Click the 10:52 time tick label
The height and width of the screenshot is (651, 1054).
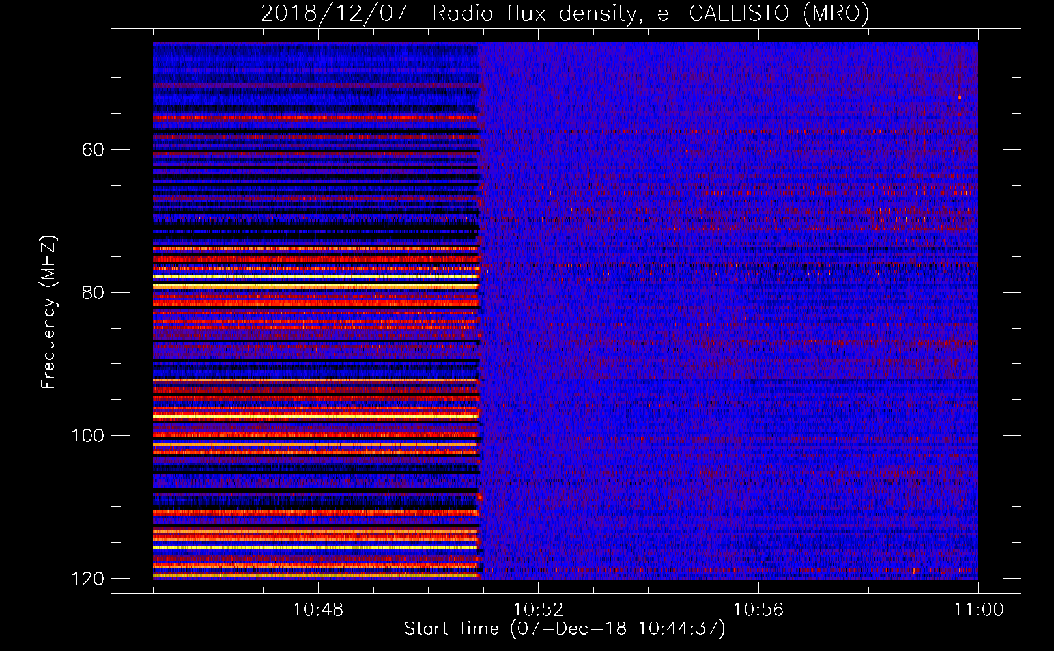[538, 610]
